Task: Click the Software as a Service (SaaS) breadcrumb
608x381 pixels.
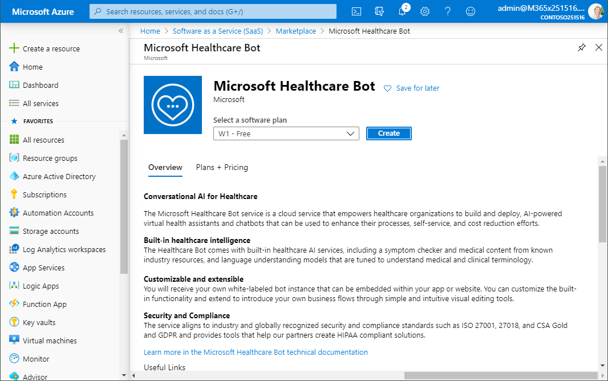Action: click(x=217, y=31)
